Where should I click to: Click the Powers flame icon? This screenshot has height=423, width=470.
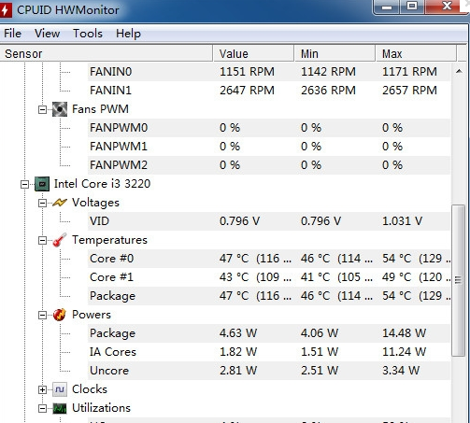coord(60,315)
